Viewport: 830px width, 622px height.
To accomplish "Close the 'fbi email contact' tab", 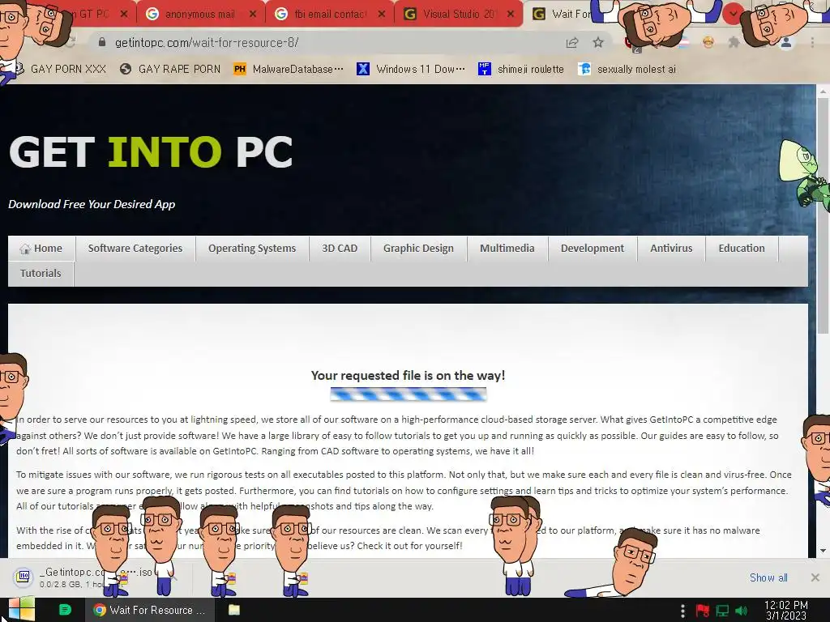I will tap(382, 15).
